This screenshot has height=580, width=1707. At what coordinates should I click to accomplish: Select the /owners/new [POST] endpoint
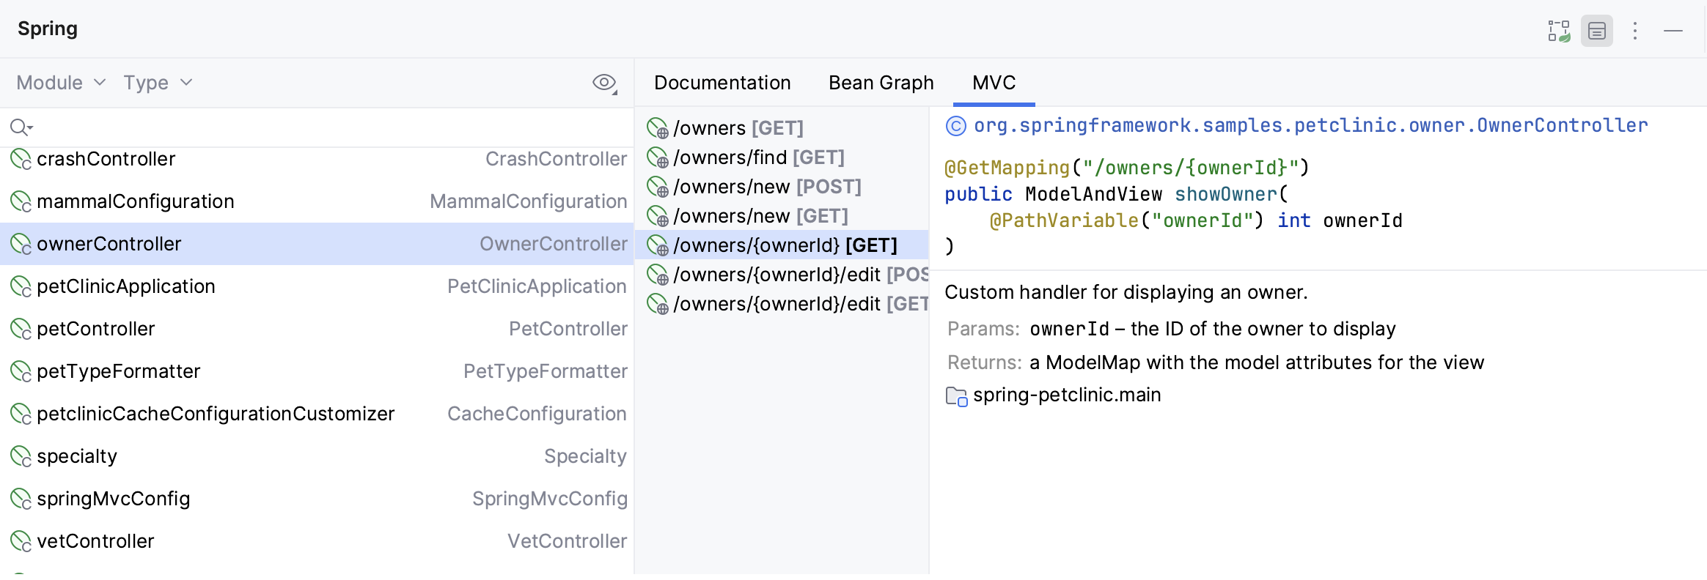[x=766, y=187]
